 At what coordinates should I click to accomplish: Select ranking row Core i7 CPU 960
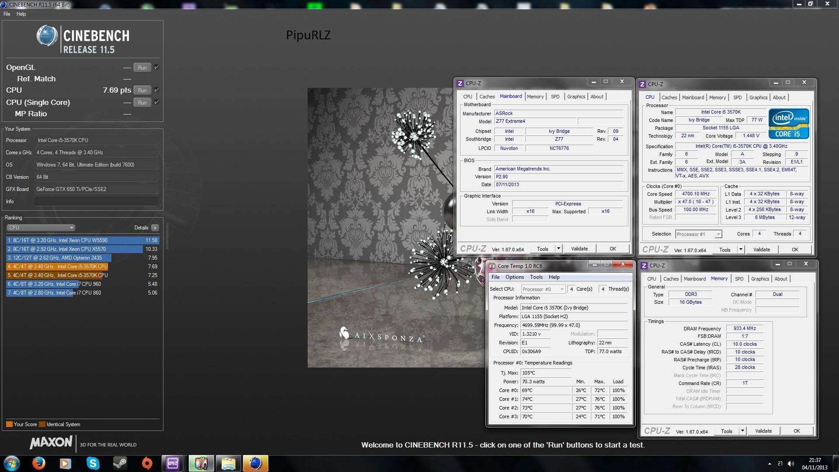pyautogui.click(x=83, y=284)
